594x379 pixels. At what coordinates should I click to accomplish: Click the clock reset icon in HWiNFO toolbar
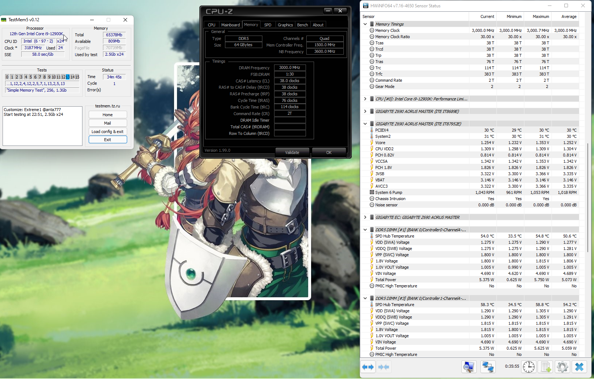point(529,367)
